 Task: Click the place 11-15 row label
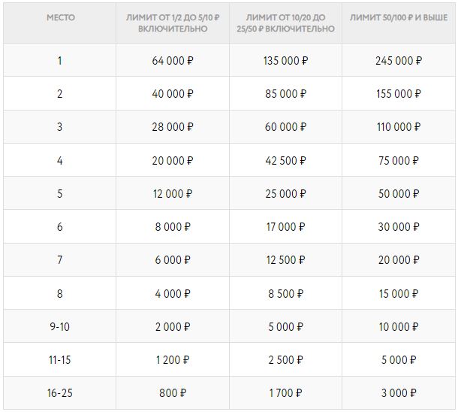coord(59,359)
